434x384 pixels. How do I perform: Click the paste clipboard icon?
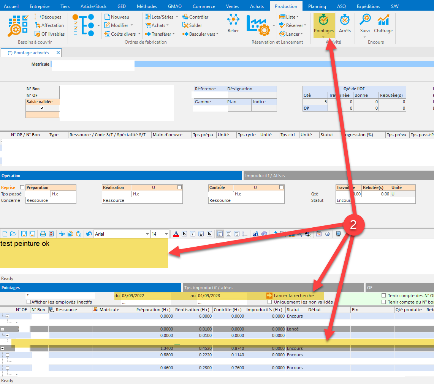(x=79, y=234)
